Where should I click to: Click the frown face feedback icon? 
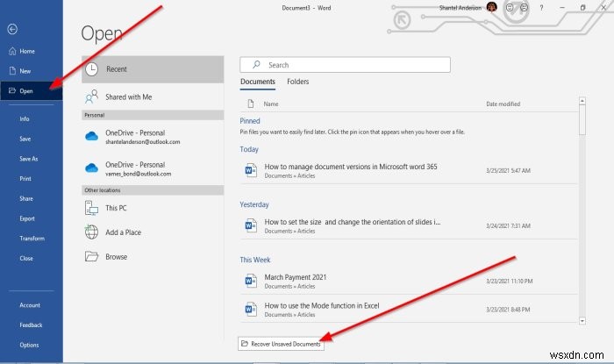[x=524, y=7]
